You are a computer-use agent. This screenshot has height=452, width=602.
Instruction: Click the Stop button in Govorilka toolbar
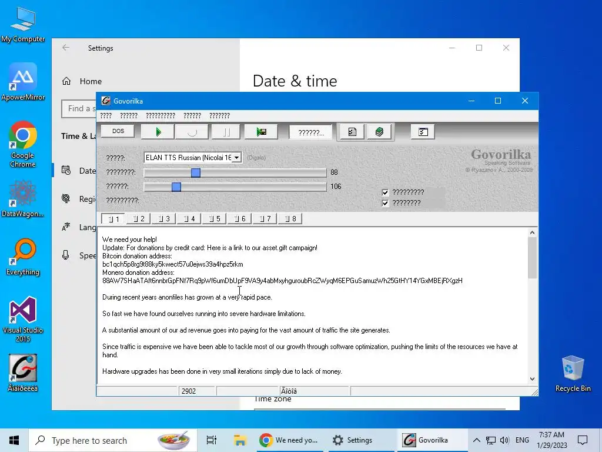pyautogui.click(x=192, y=132)
